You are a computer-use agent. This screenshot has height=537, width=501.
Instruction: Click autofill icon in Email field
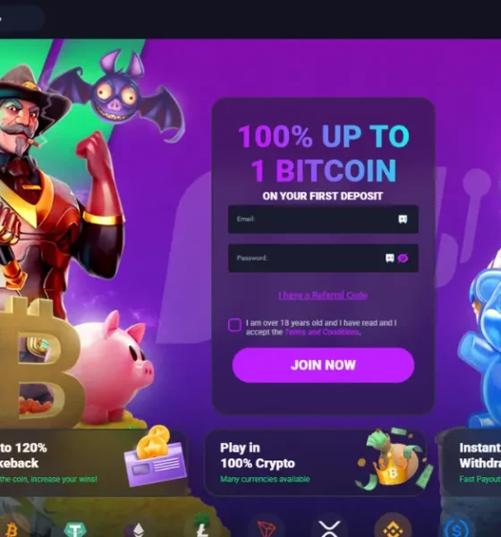(403, 219)
